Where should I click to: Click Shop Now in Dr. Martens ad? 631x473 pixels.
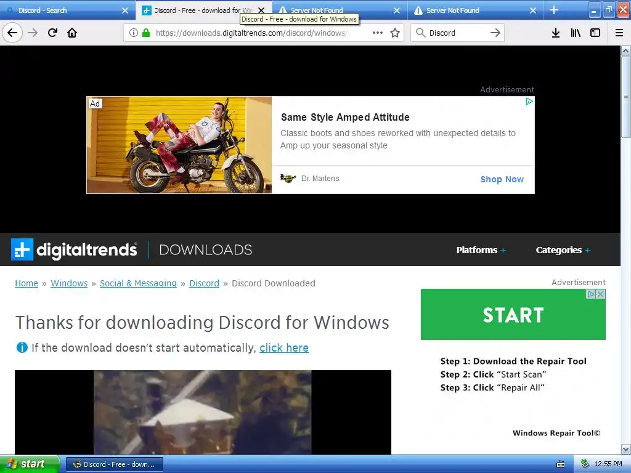(x=502, y=179)
